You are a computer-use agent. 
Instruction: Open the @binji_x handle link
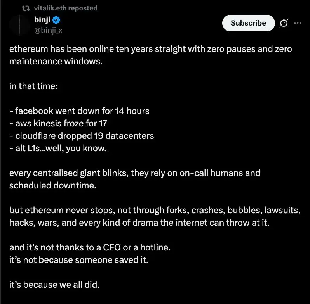(x=48, y=30)
